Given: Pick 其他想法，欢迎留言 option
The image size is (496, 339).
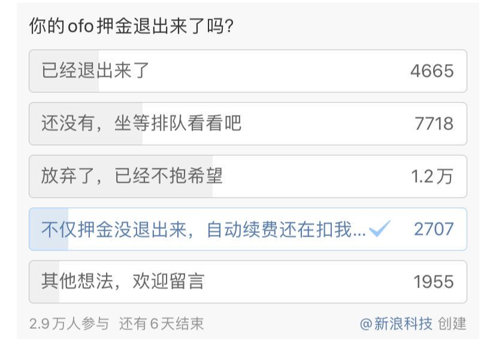Looking at the screenshot, I should 123,282.
